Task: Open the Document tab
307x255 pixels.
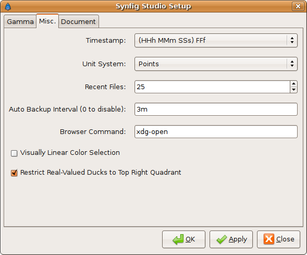Action: [x=78, y=21]
